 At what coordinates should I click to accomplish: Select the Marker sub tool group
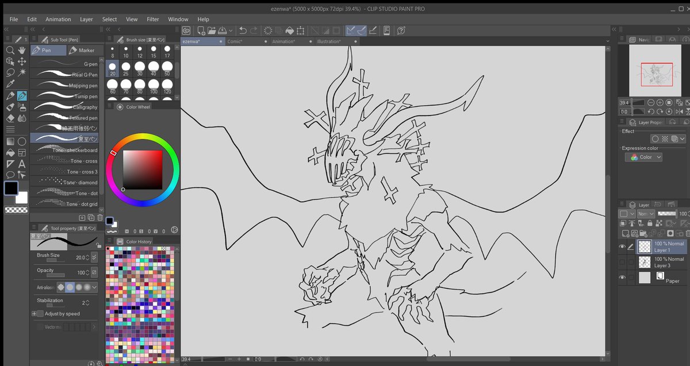coord(86,50)
